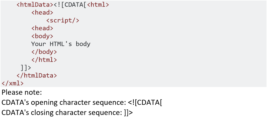Click the text Your HTML's body
This screenshot has height=118, width=267.
coord(61,44)
